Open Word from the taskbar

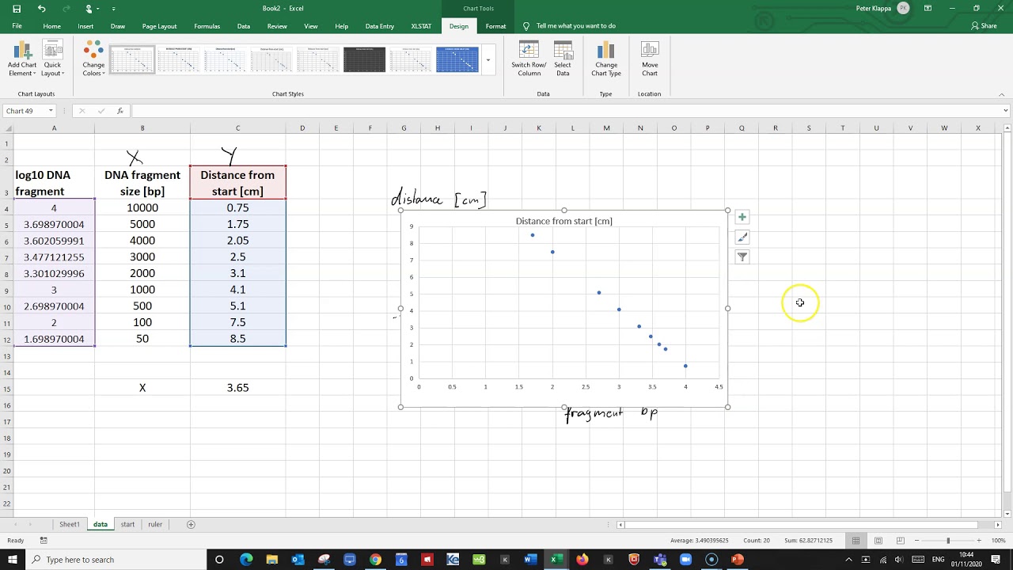(530, 560)
